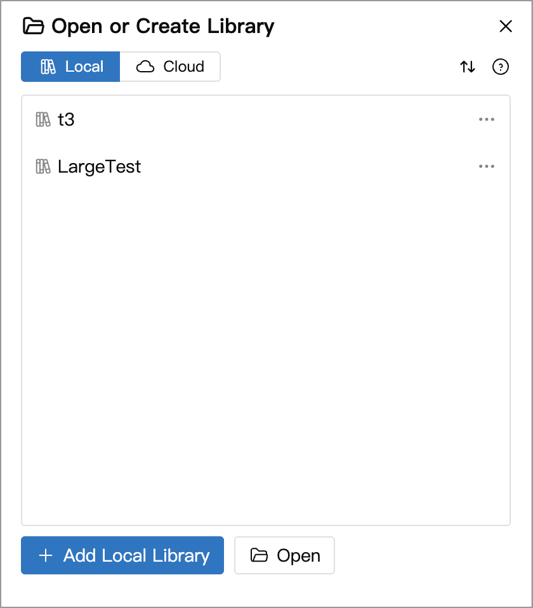The height and width of the screenshot is (608, 533).
Task: Switch to the Local tab
Action: 70,67
